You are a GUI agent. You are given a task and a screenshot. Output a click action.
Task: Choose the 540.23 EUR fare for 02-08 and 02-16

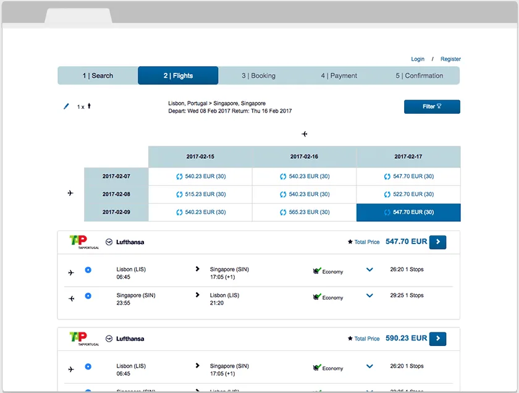305,195
